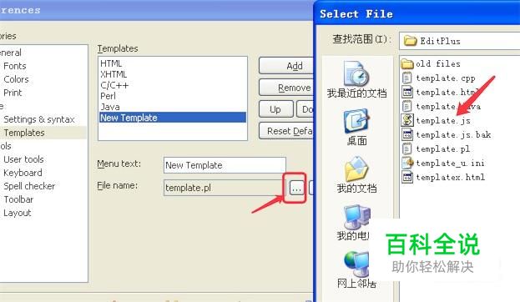
Task: Click the Reset Default button
Action: [x=286, y=131]
